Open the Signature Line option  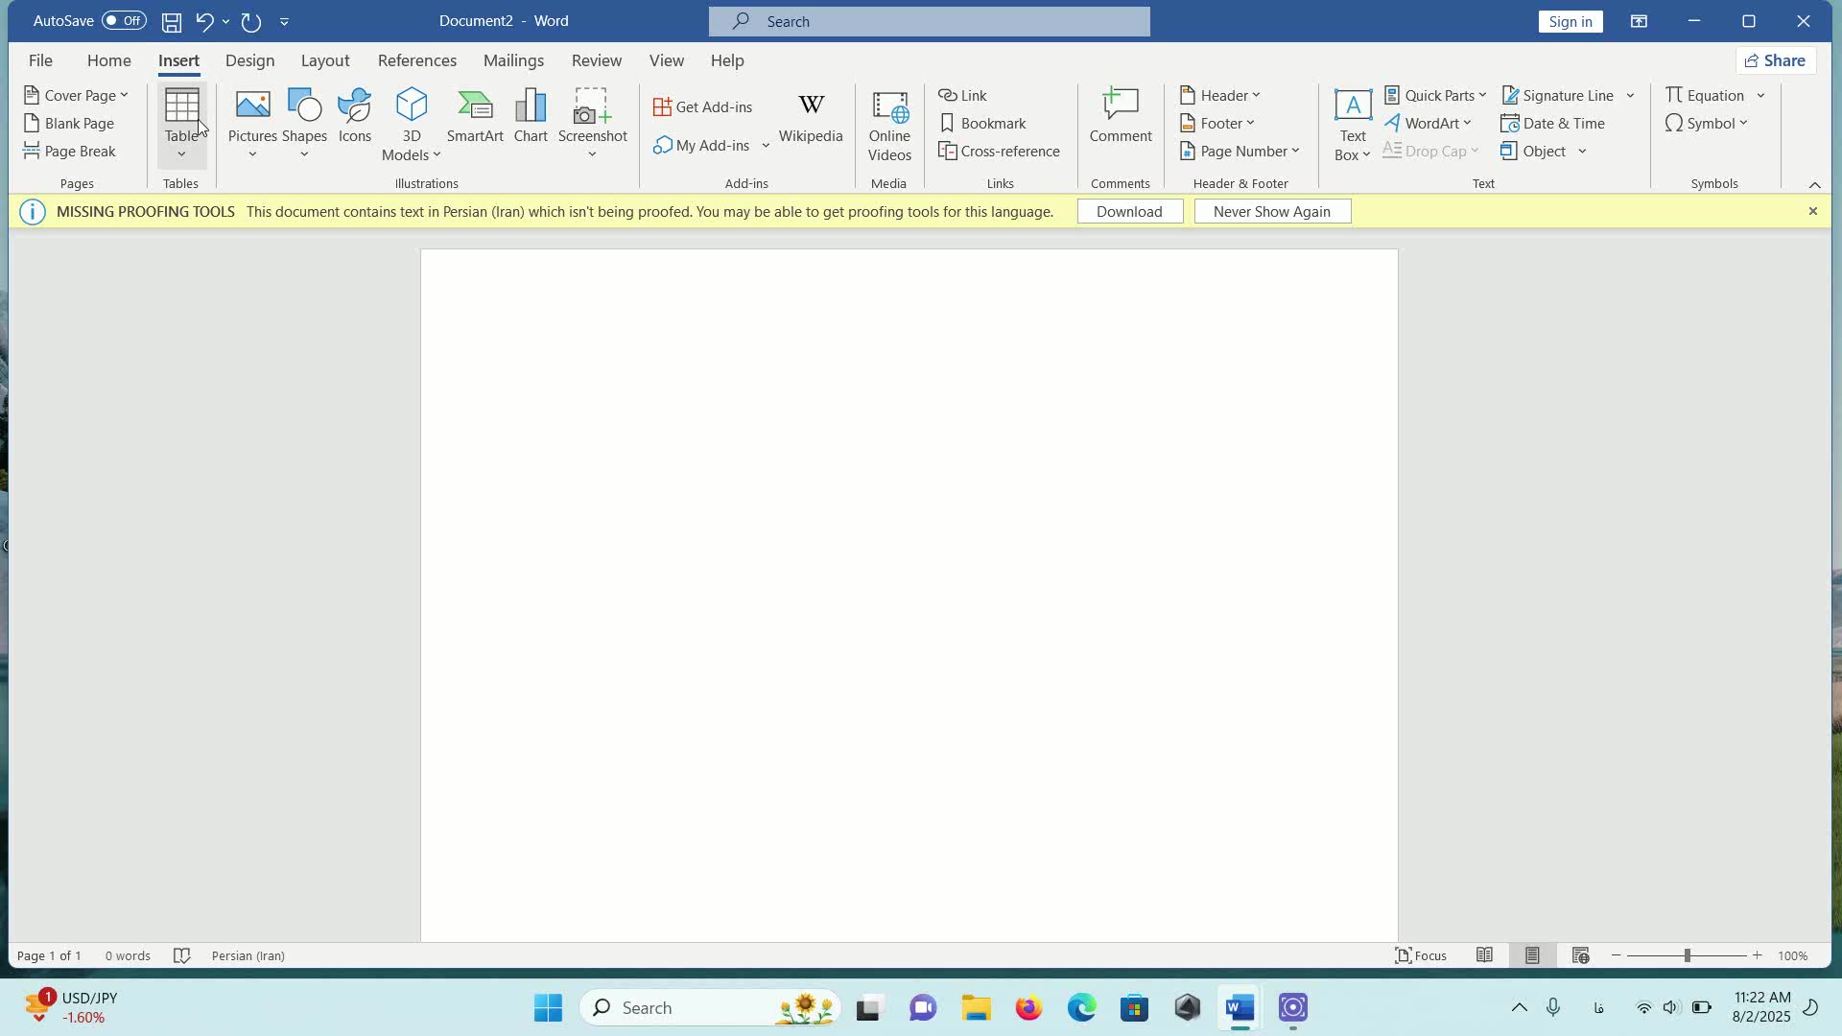click(1559, 95)
